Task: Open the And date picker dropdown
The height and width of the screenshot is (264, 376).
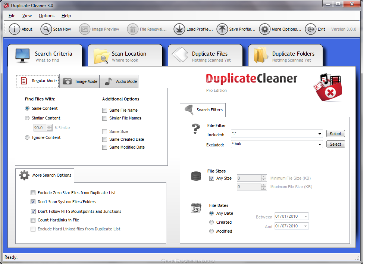Action: pyautogui.click(x=305, y=226)
